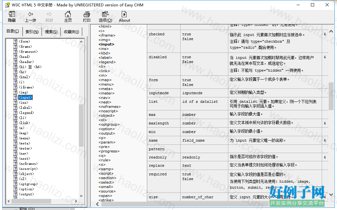Screen dimensions: 337x210
Task: Click the help icon beside <object>
Action: [x=15, y=174]
